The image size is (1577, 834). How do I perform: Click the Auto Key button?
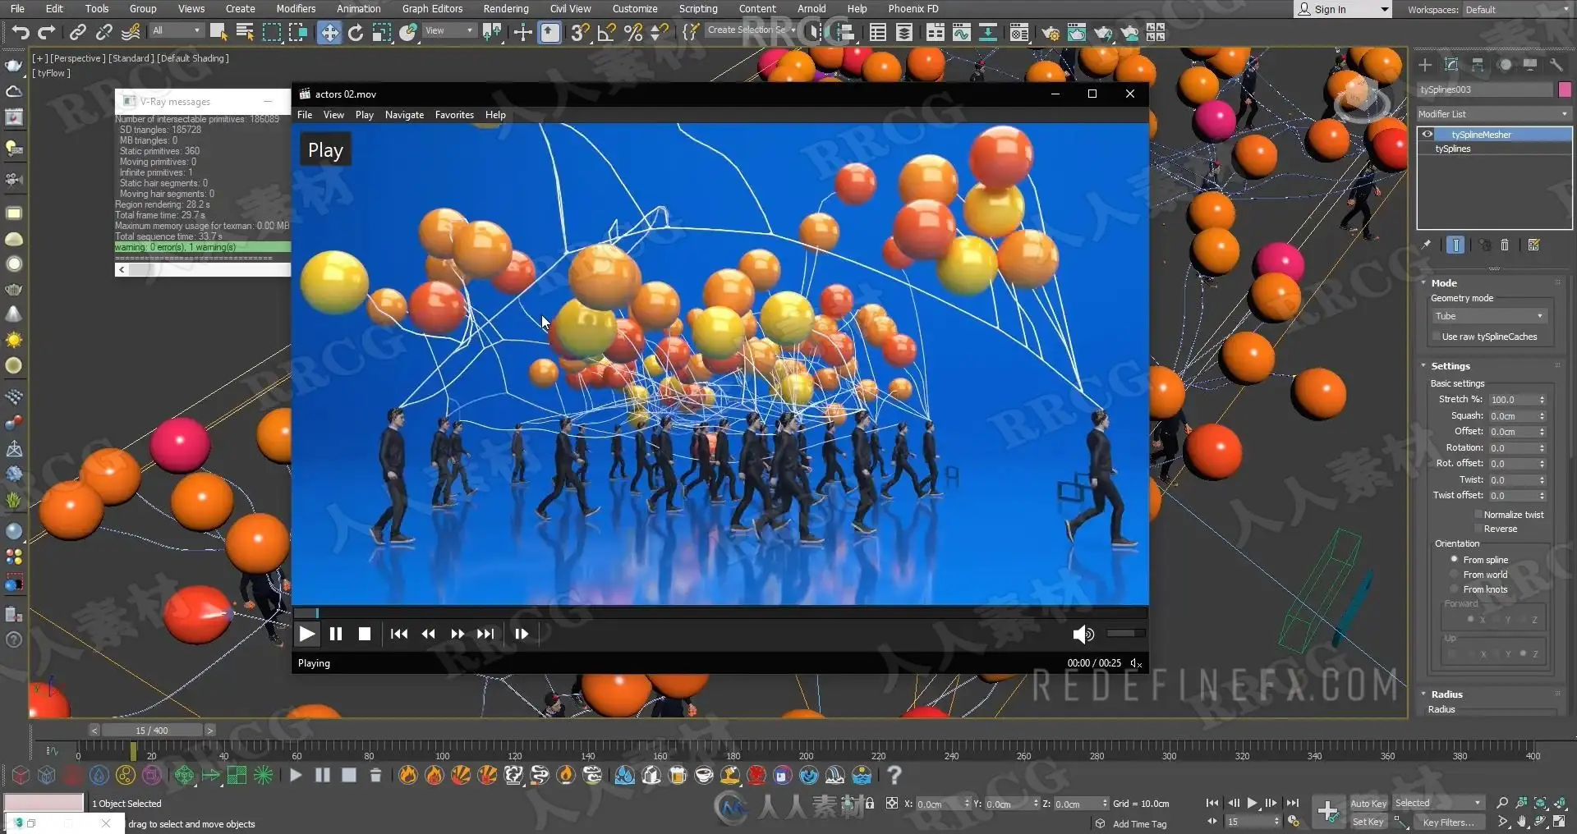1368,804
